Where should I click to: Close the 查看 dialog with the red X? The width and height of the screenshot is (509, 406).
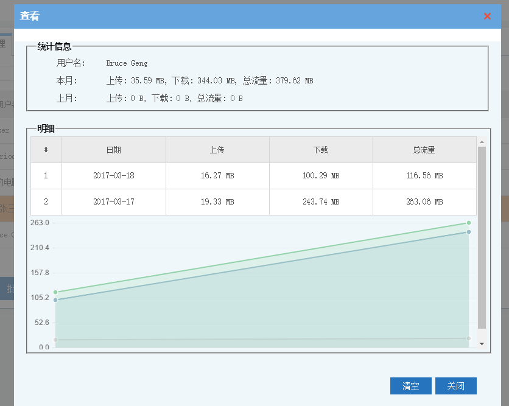tap(487, 16)
